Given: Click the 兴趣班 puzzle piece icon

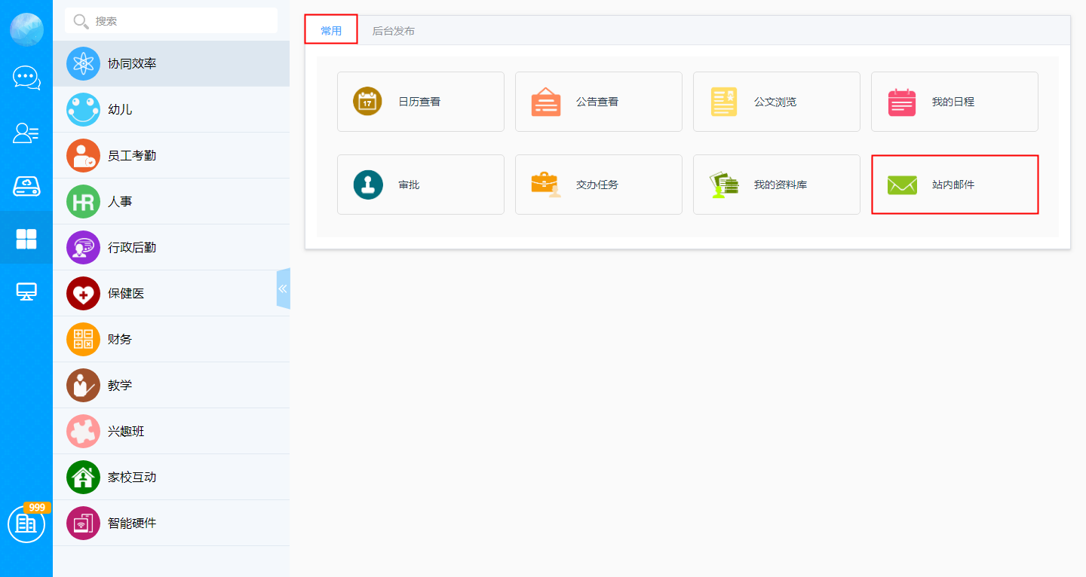Looking at the screenshot, I should (83, 431).
